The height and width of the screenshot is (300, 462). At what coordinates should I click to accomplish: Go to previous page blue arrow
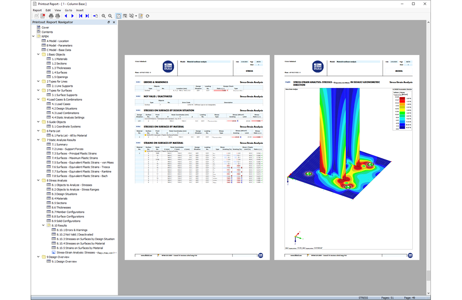click(66, 16)
